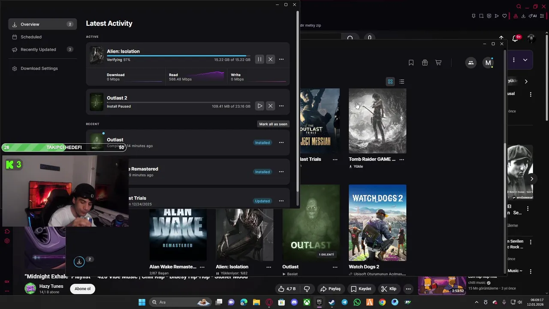
Task: Open Discord from the taskbar
Action: pyautogui.click(x=294, y=302)
